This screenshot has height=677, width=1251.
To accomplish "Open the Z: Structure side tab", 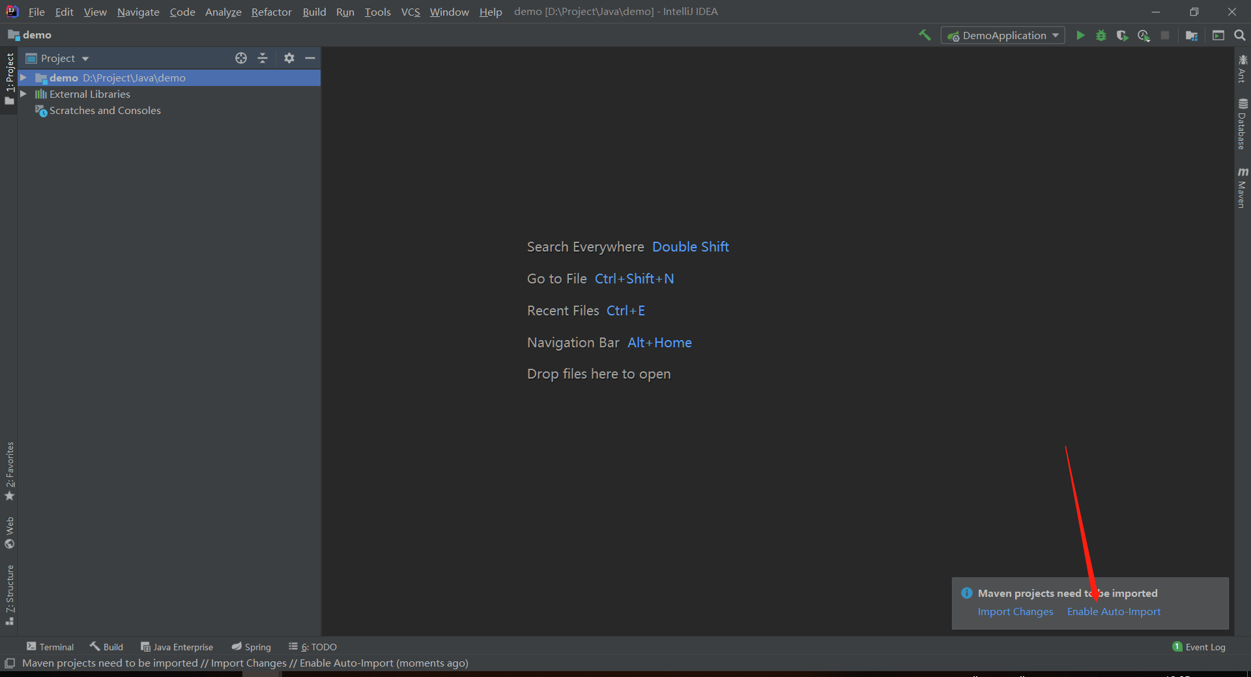I will click(x=9, y=594).
